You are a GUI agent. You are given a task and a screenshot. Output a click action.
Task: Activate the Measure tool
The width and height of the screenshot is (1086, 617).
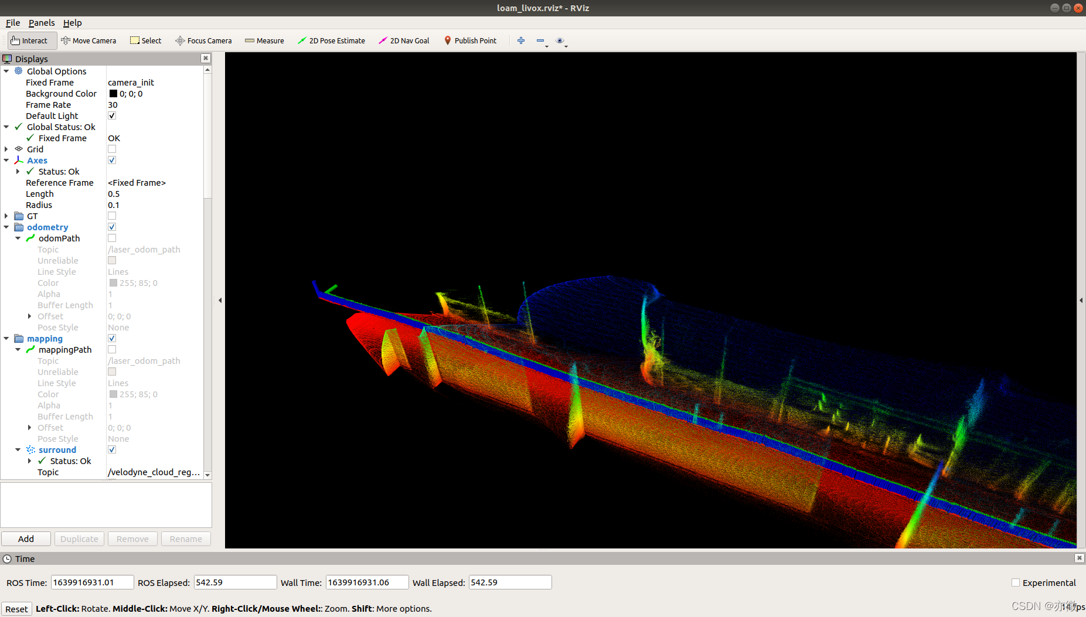[x=264, y=40]
